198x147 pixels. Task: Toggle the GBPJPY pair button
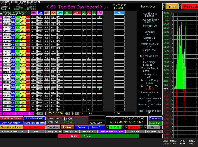coord(6,79)
